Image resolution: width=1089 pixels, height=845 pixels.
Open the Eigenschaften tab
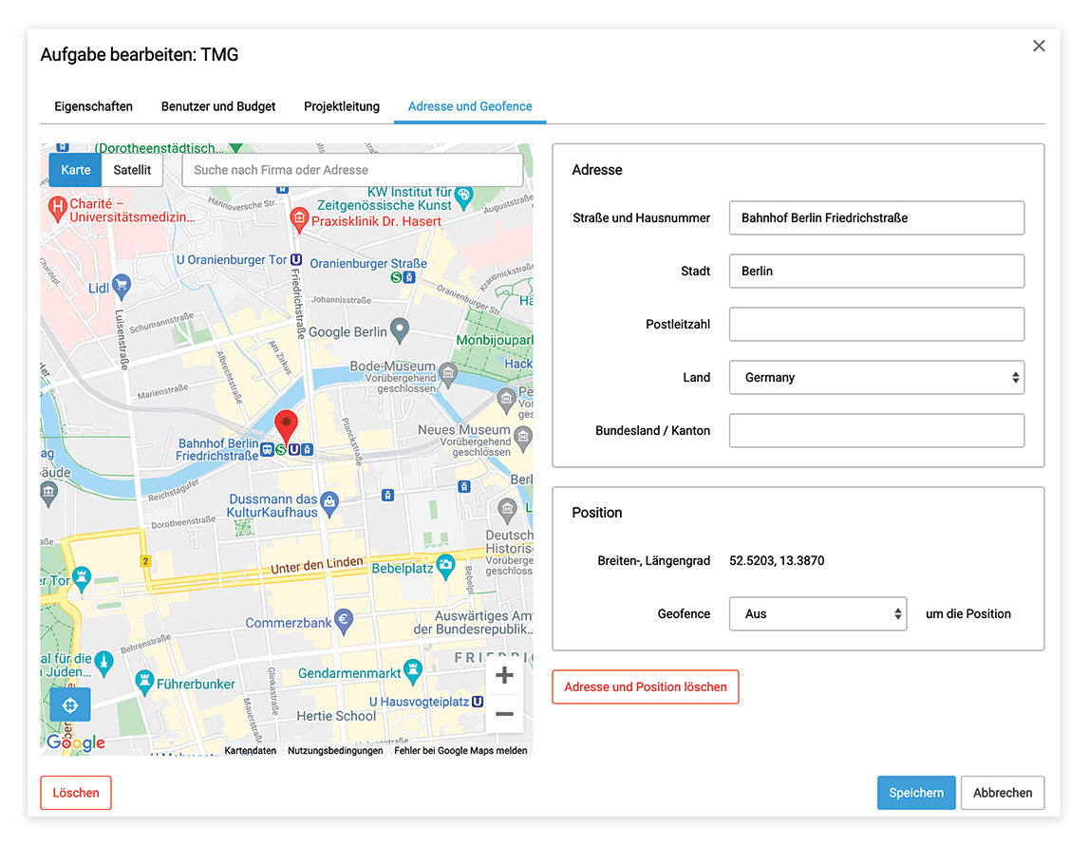tap(94, 106)
